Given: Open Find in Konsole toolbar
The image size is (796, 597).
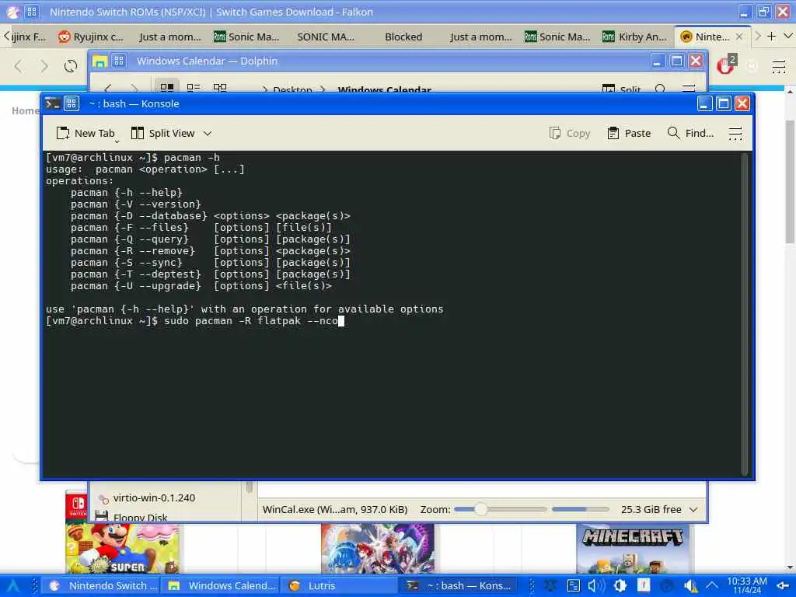Looking at the screenshot, I should (690, 133).
